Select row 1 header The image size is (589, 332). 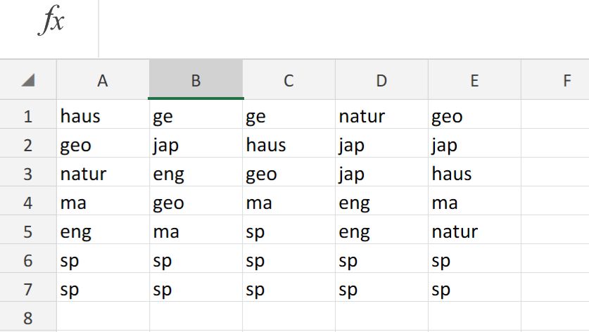pos(28,115)
